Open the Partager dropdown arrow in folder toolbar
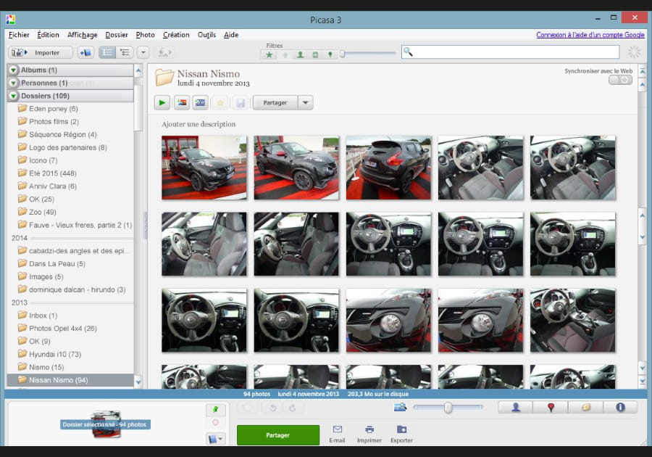 pyautogui.click(x=306, y=102)
